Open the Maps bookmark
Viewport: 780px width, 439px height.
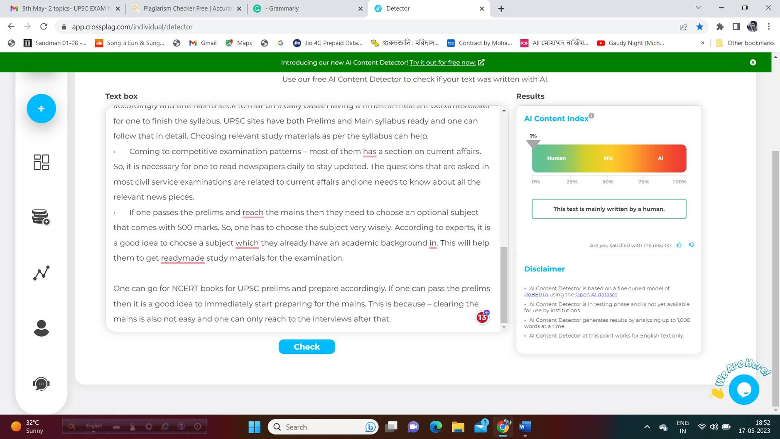pyautogui.click(x=239, y=43)
